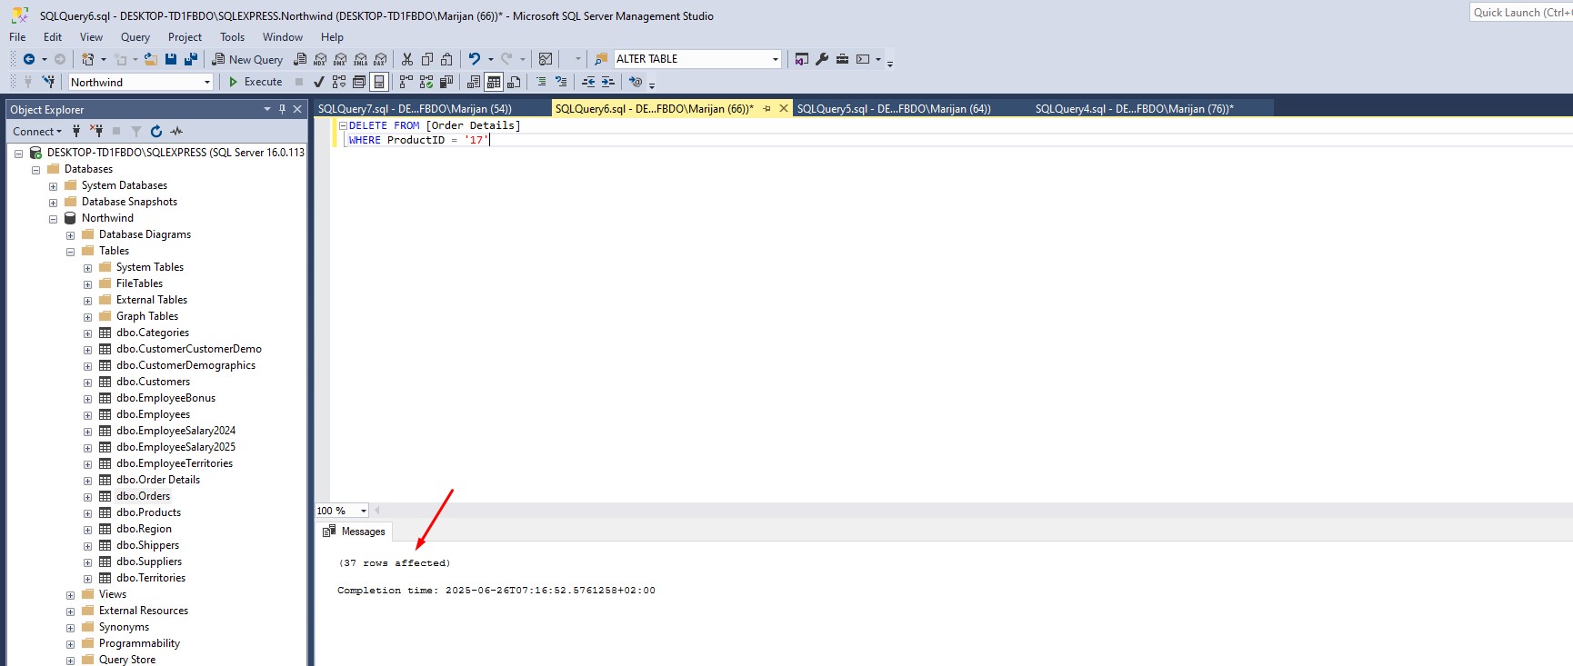
Task: Click the Navigate Backward arrow icon
Action: click(x=29, y=59)
